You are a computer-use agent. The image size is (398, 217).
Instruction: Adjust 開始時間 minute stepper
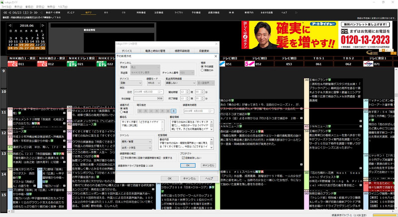click(202, 92)
